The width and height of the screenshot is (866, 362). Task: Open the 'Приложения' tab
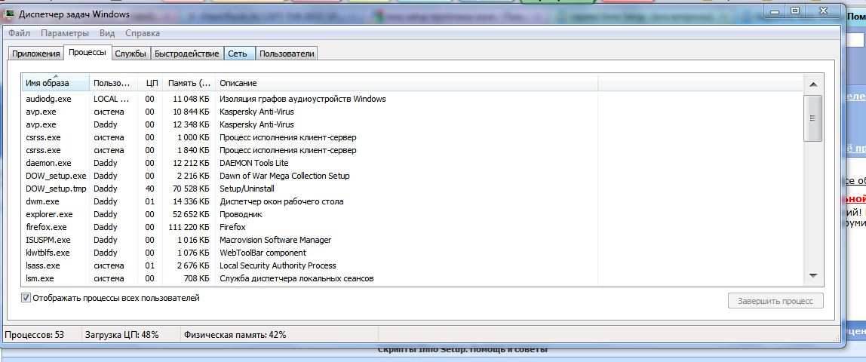click(x=35, y=54)
